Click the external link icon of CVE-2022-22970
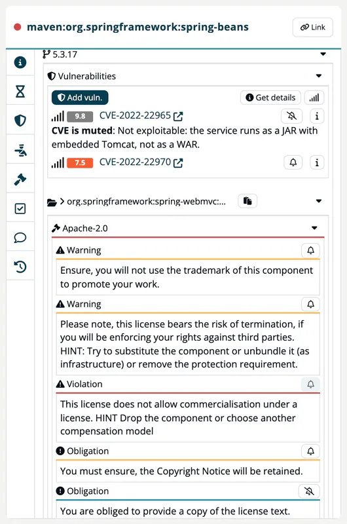 point(178,162)
